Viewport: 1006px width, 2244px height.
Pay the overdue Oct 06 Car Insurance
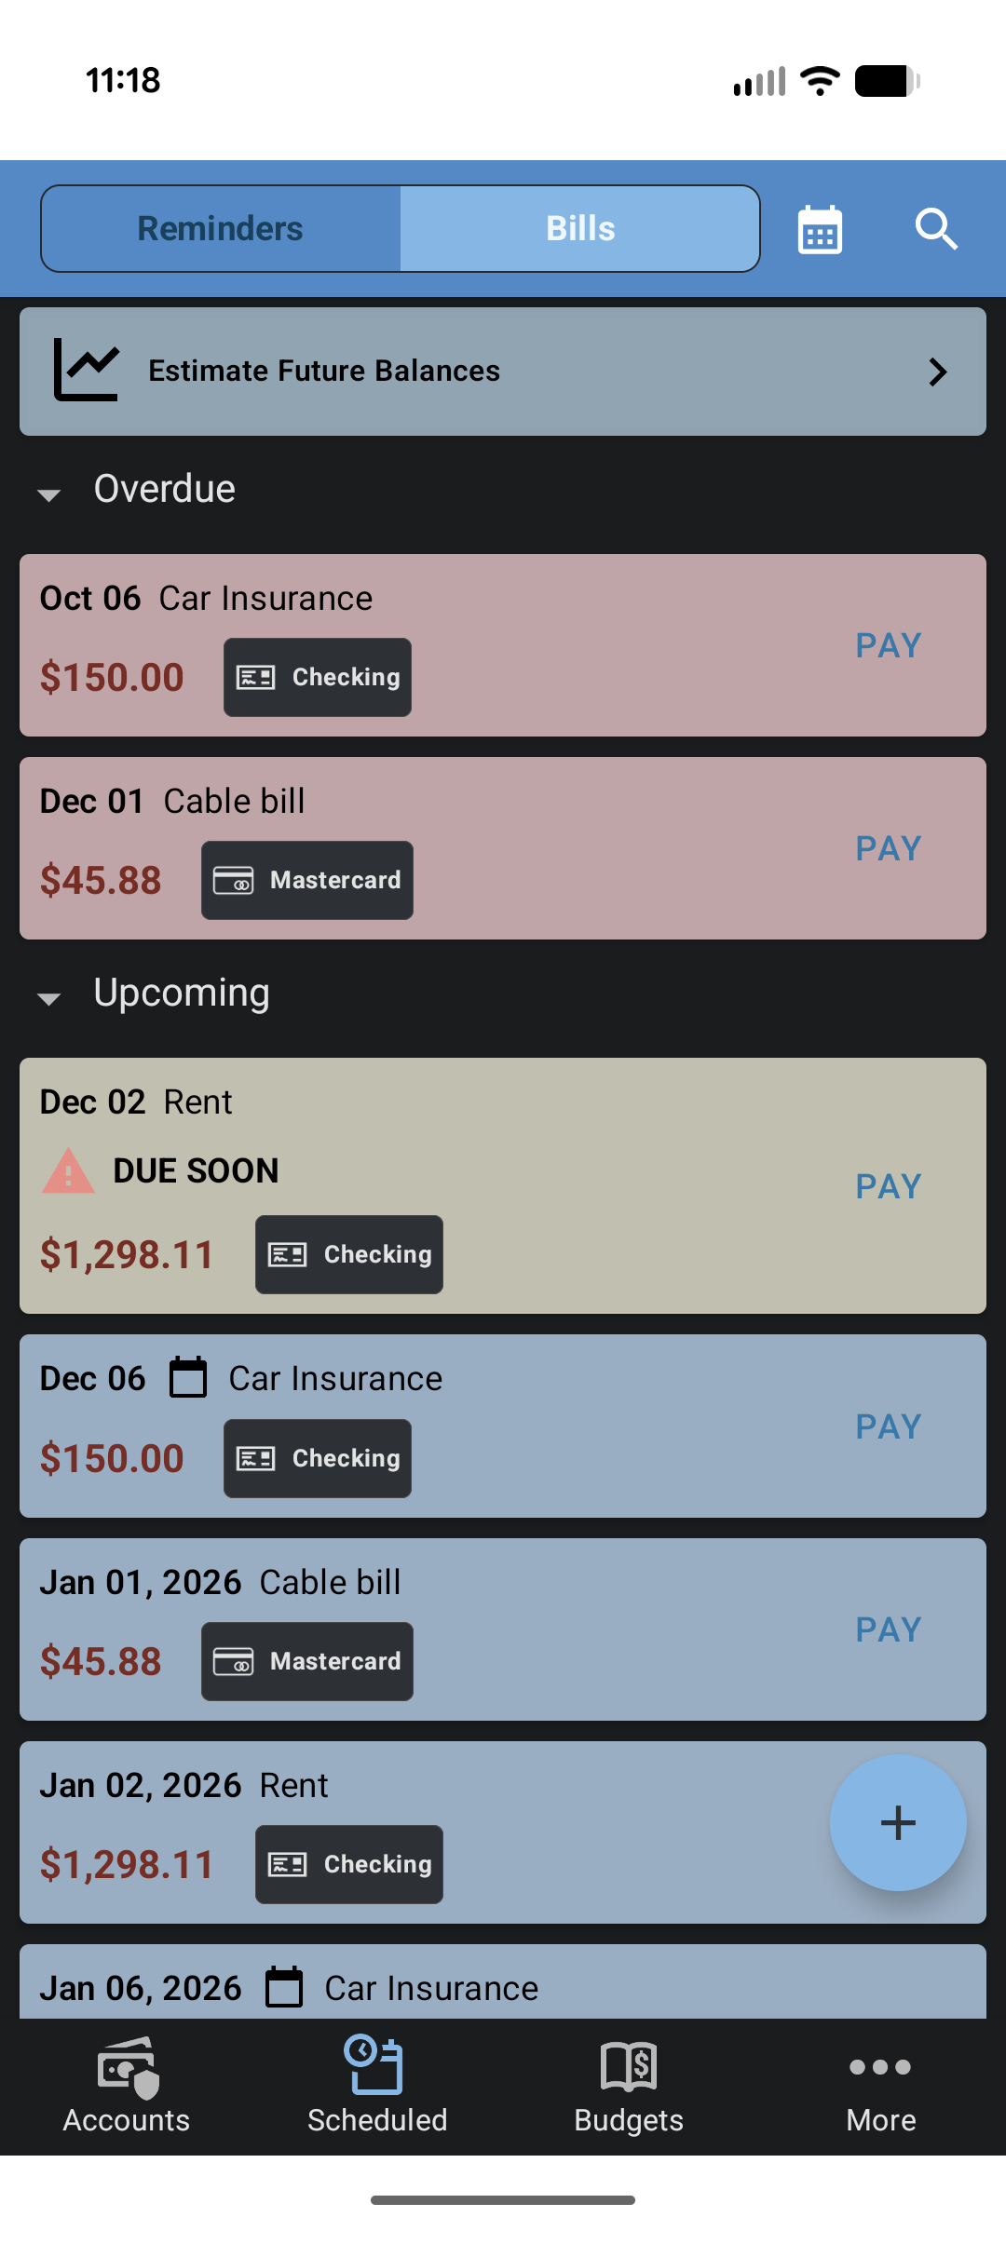(889, 645)
